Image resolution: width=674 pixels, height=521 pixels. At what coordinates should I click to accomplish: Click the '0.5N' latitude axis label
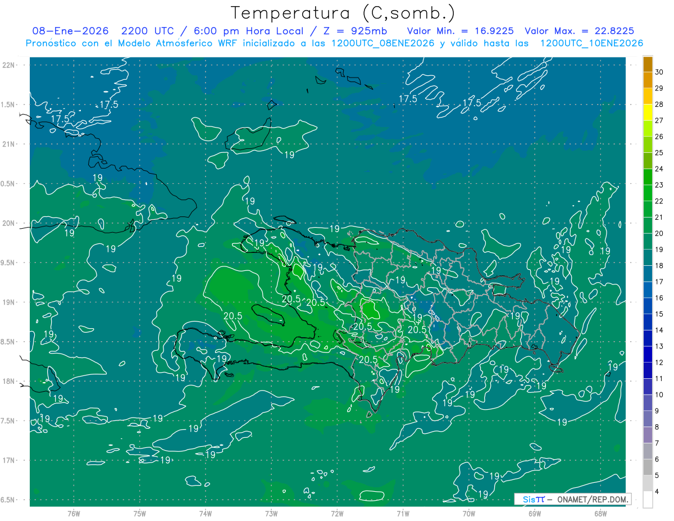(8, 184)
